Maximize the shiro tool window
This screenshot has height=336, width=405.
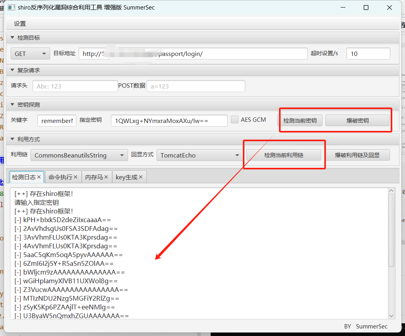point(366,8)
